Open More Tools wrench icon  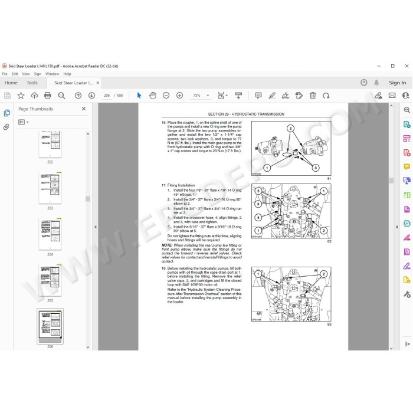pos(407,294)
